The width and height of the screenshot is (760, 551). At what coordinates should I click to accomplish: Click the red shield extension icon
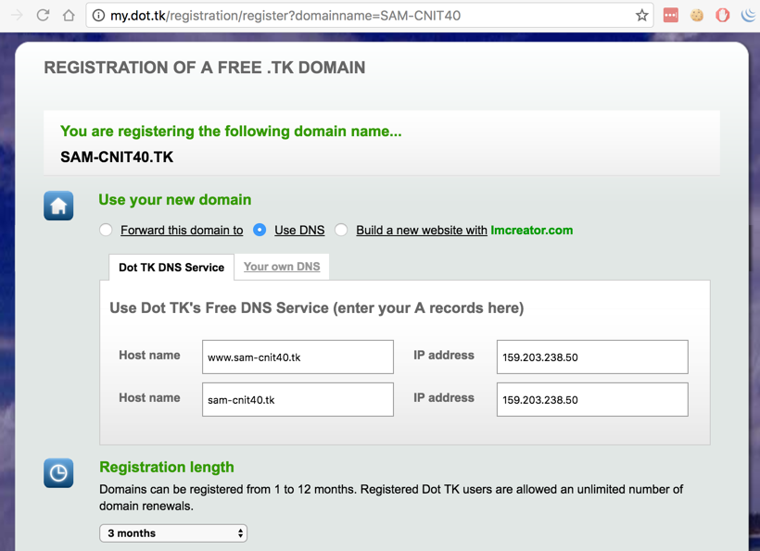723,16
